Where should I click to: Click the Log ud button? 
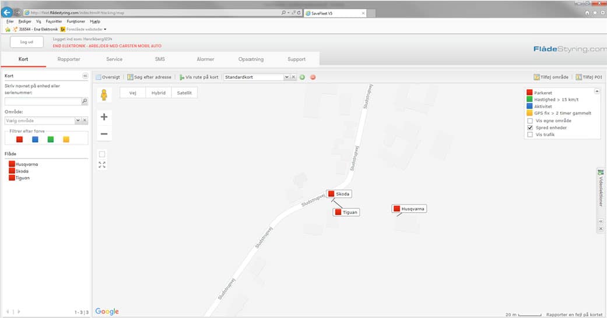[x=27, y=42]
